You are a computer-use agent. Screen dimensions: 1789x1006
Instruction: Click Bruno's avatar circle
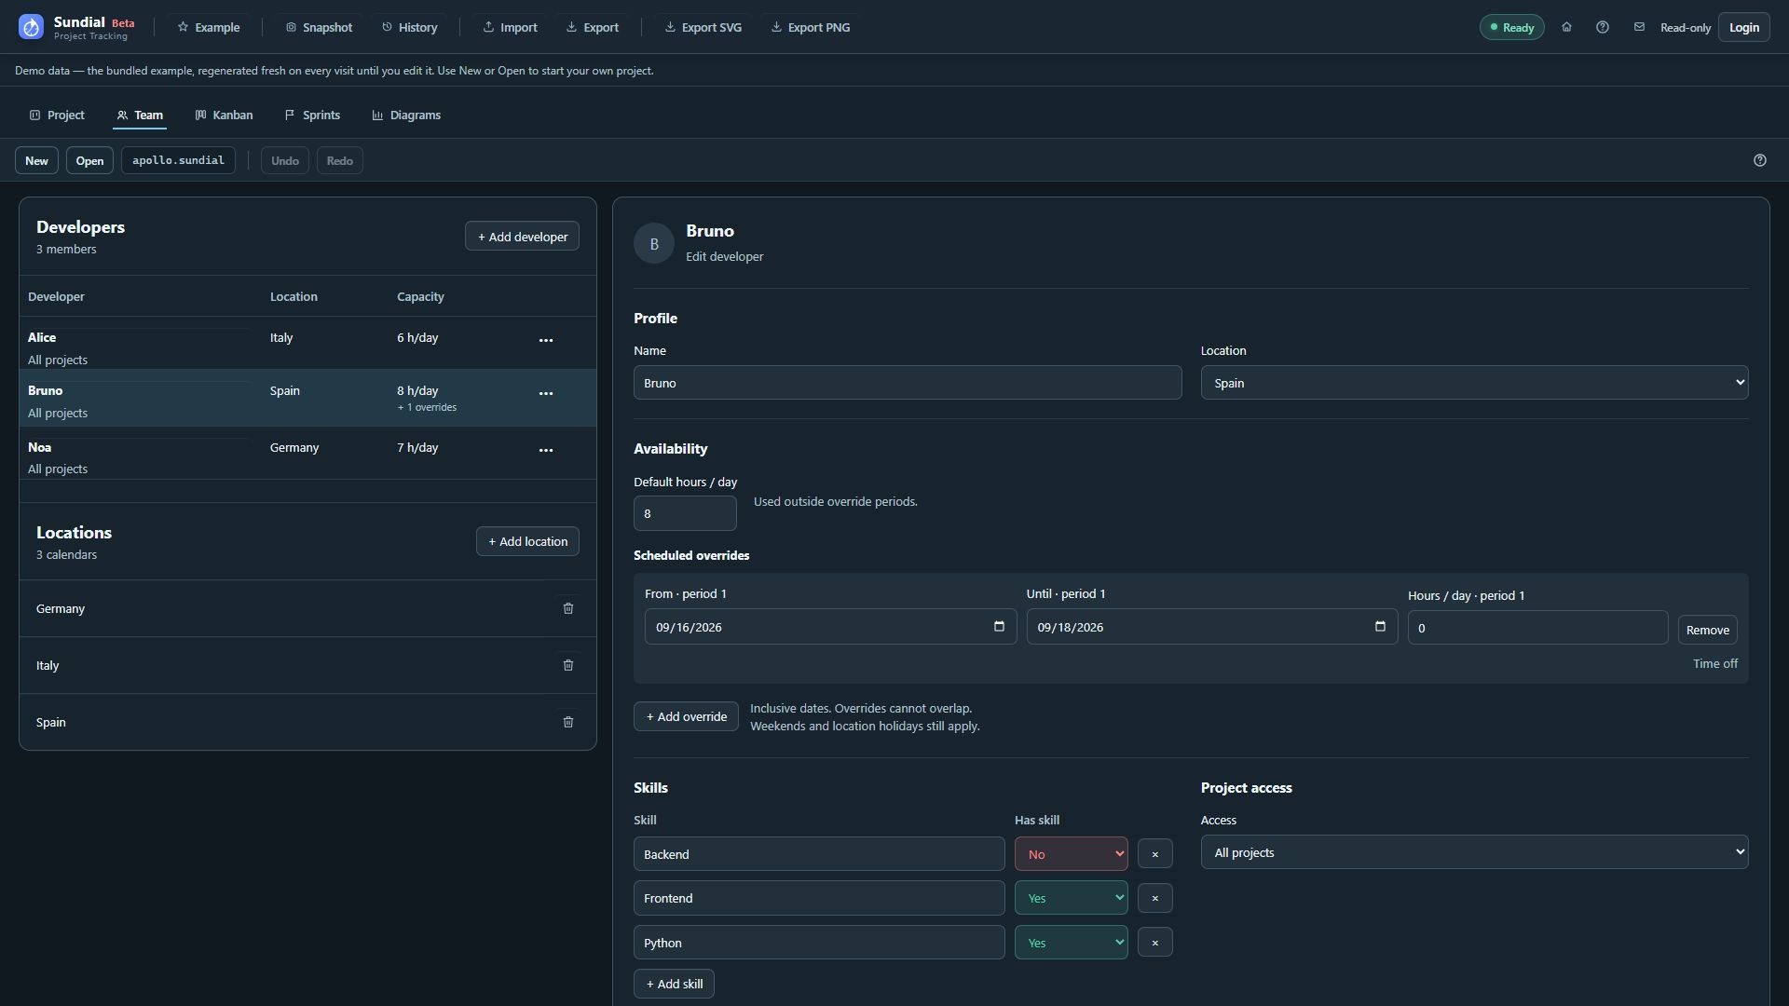coord(654,243)
